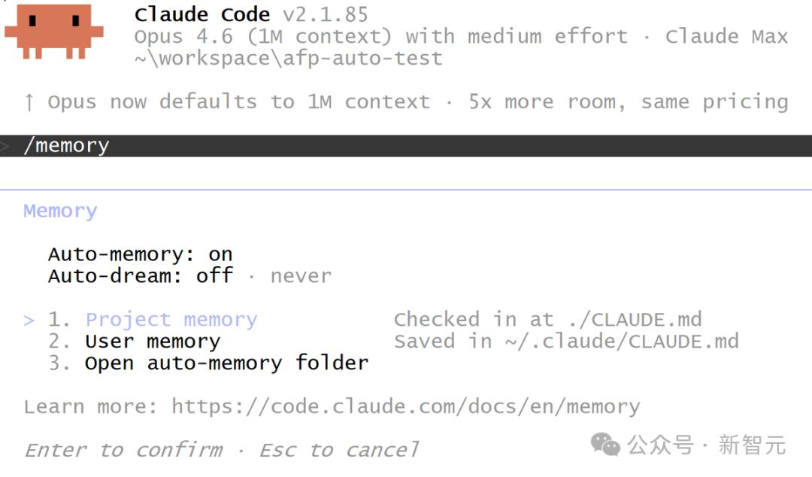Toggle the Auto-dream: off setting

pos(141,276)
